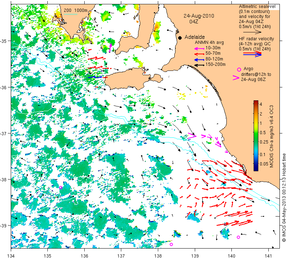Click the cyan depth contour legend line
287x259 pixels.
[x=70, y=14]
